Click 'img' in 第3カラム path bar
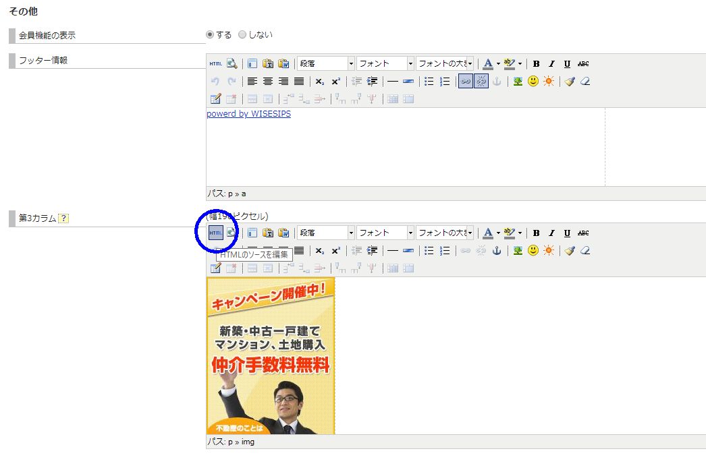 [x=248, y=442]
